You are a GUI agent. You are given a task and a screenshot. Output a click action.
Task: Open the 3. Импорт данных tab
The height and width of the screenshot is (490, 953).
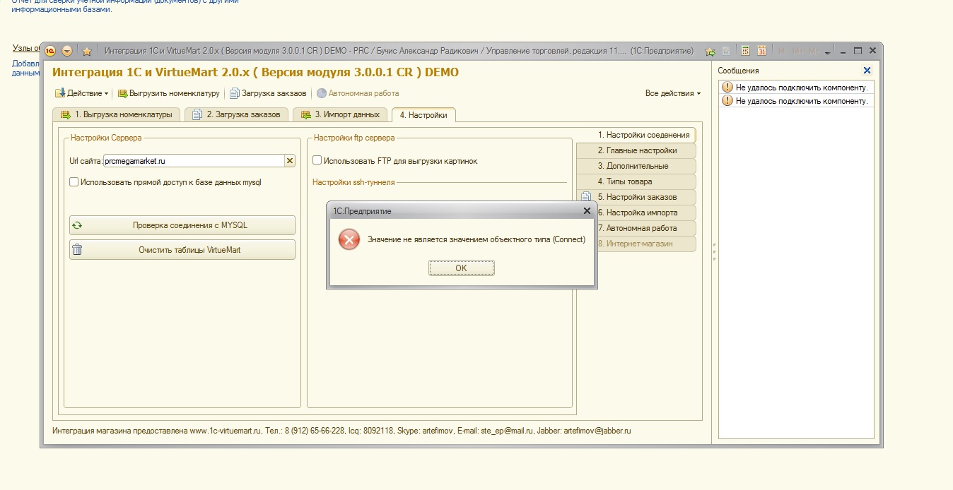tap(340, 114)
